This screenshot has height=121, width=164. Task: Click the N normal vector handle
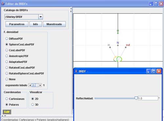[118, 45]
